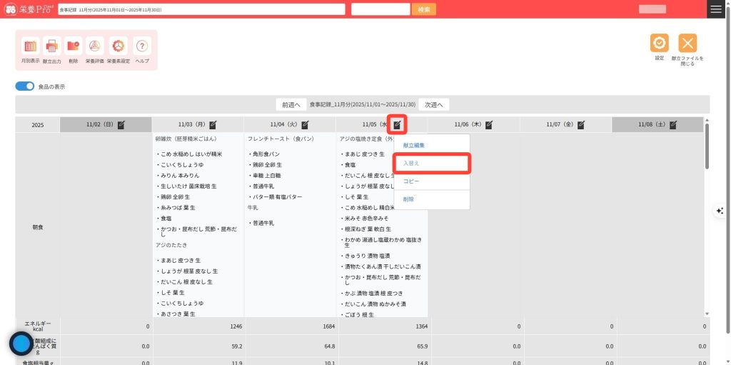Open the hamburger menu in the top bar

[x=715, y=9]
